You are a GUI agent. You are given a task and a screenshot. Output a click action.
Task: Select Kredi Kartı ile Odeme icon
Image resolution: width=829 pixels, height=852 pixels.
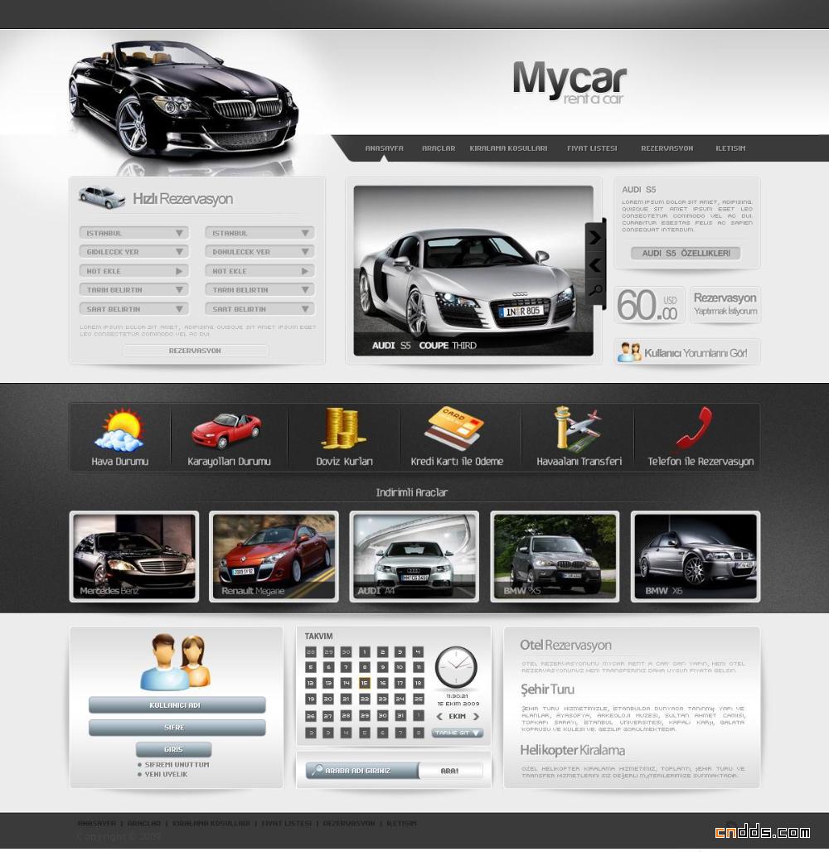tap(454, 428)
